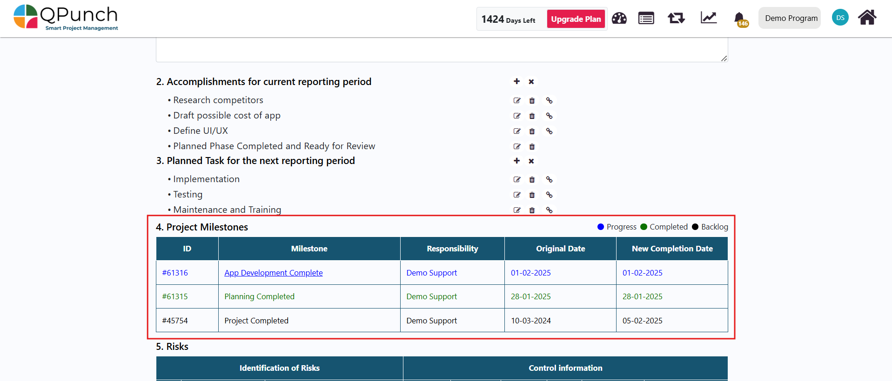Screen dimensions: 892x381
Task: Edit the Draft possible cost of app item
Action: (x=517, y=116)
